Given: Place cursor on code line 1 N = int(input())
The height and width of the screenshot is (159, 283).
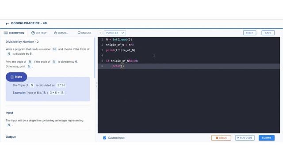Looking at the screenshot, I should click(119, 39).
